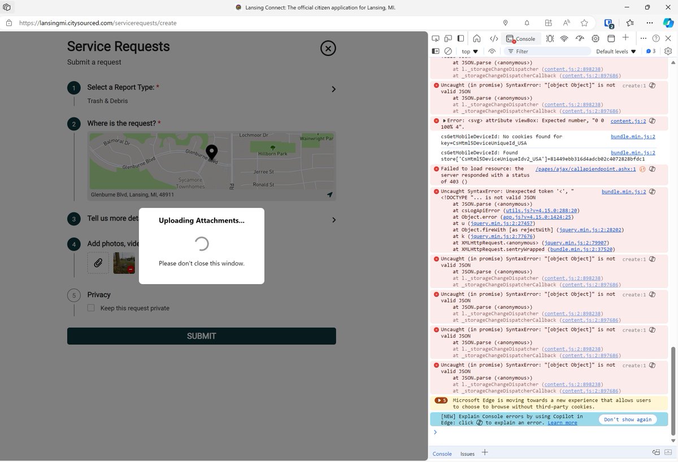Screen dimensions: 678x462
Task: Open the Performance gauge tool
Action: pos(580,38)
